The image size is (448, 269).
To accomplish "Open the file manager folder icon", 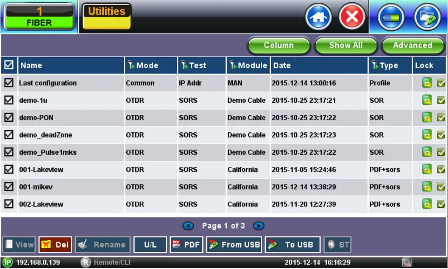I will coord(427,17).
